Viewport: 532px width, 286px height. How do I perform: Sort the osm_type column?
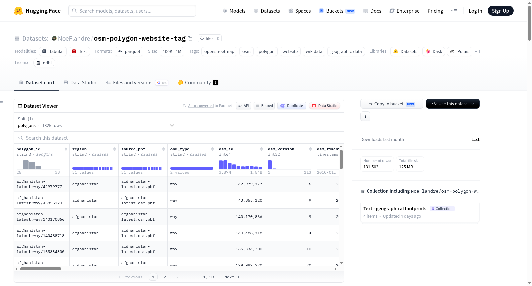click(212, 149)
